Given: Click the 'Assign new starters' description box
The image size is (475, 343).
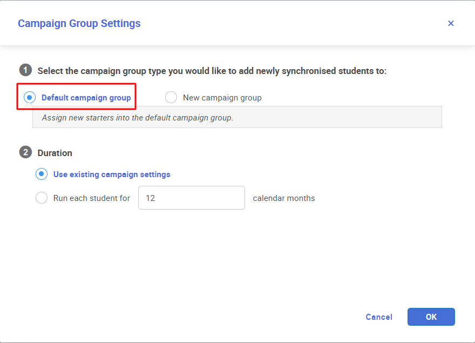Looking at the screenshot, I should pos(237,117).
